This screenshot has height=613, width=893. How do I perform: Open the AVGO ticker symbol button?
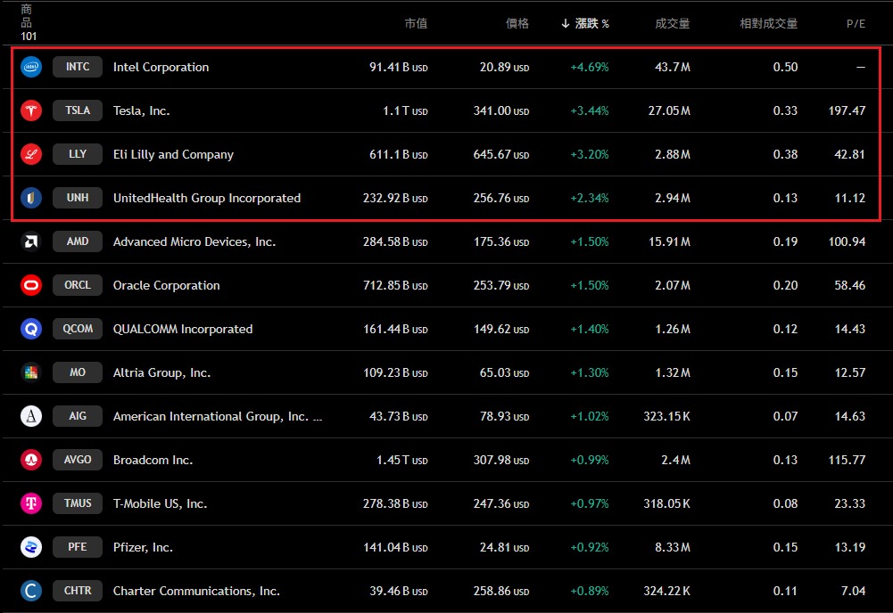coord(78,460)
